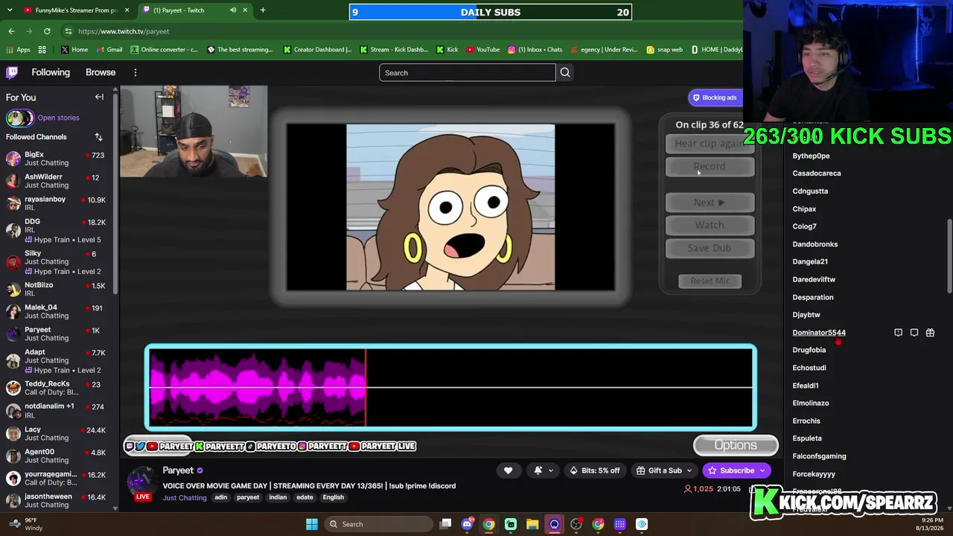The image size is (953, 536).
Task: Open File Explorer from the taskbar
Action: [532, 524]
